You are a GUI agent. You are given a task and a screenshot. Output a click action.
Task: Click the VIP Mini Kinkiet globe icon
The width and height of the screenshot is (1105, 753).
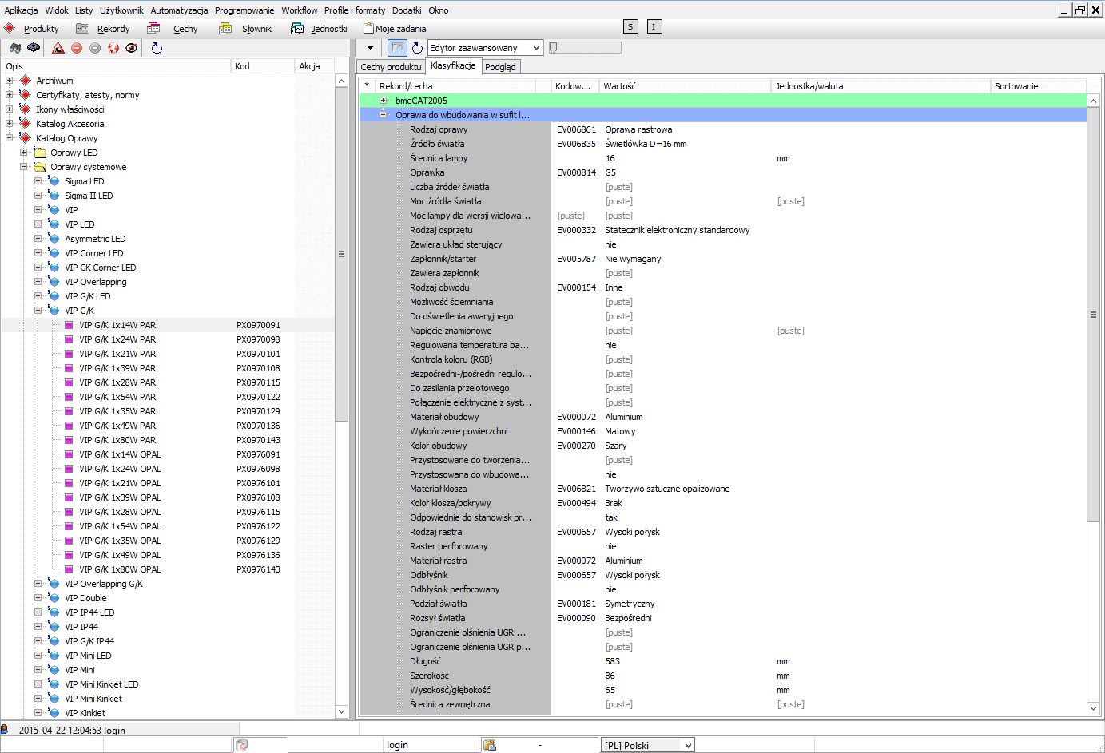pyautogui.click(x=54, y=698)
